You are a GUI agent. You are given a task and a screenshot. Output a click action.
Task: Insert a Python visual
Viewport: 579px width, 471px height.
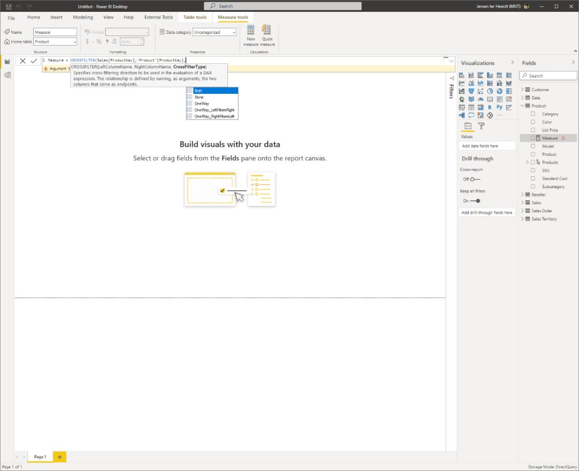pos(499,107)
